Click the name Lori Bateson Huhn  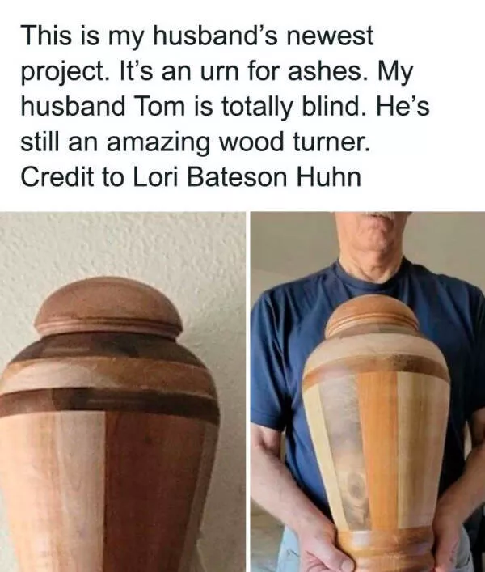[247, 176]
